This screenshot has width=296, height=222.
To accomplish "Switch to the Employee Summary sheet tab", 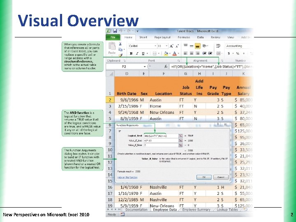I will (197, 210).
